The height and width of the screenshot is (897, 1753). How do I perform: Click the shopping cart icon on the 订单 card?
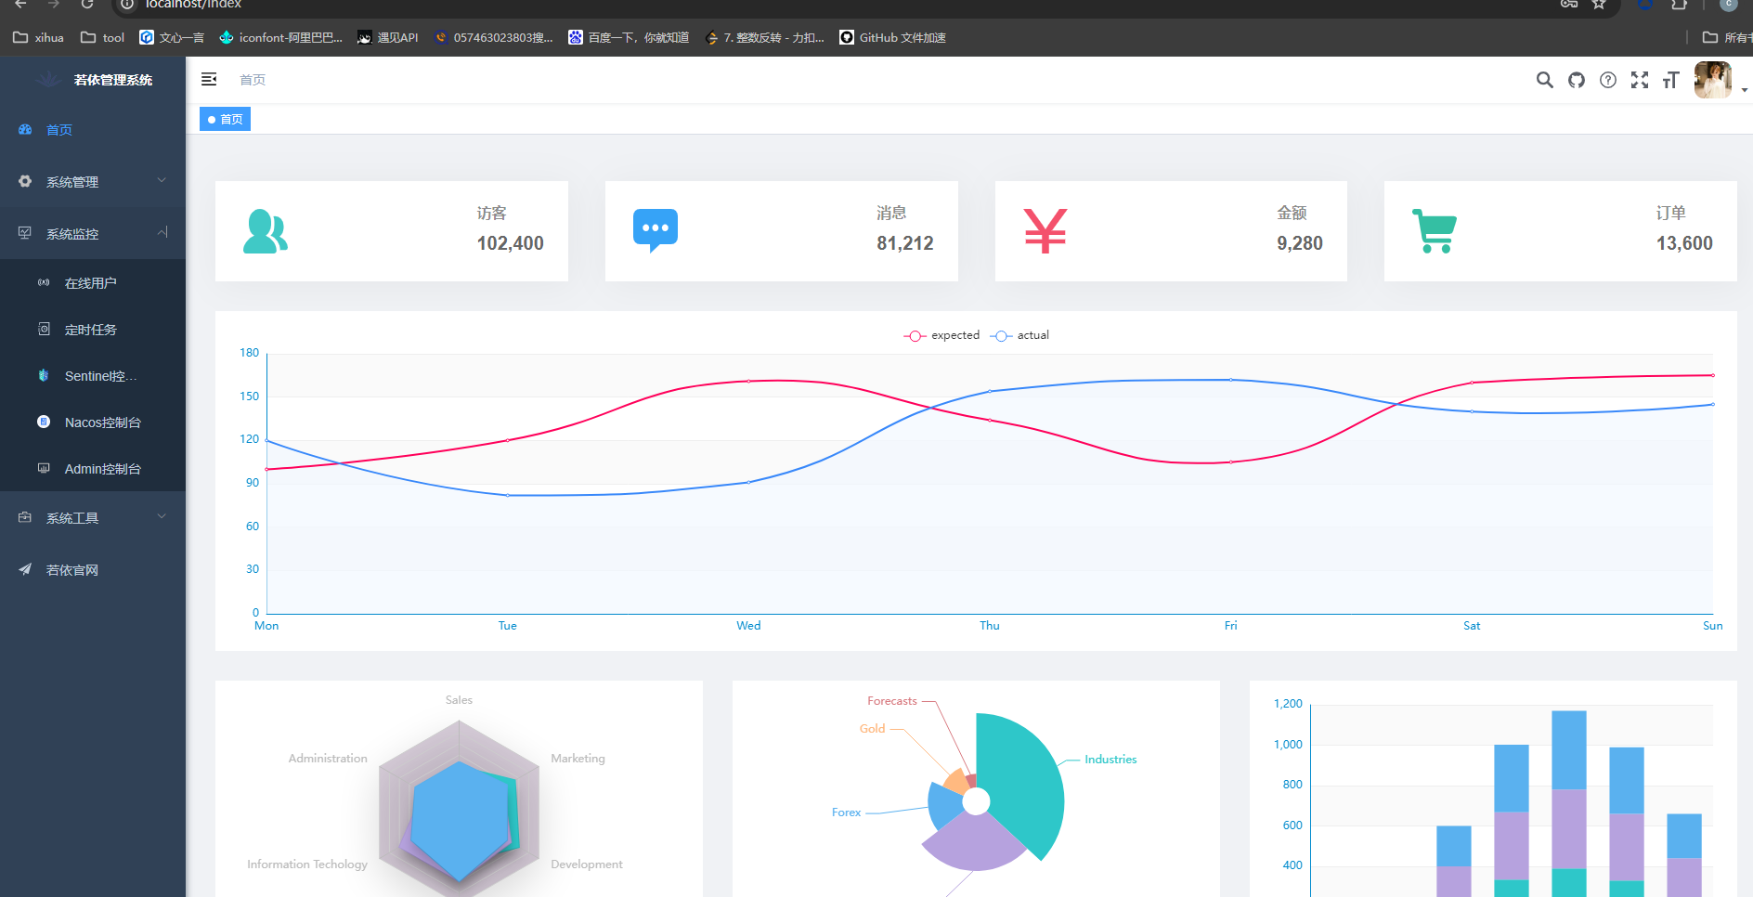(x=1435, y=231)
